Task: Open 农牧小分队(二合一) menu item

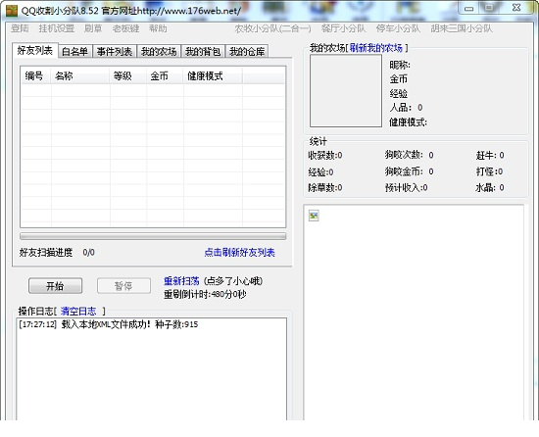Action: tap(273, 28)
